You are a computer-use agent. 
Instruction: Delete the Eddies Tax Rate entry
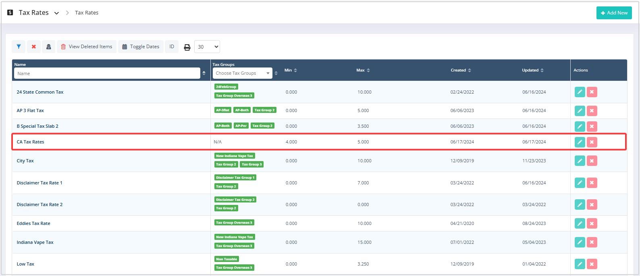click(592, 223)
